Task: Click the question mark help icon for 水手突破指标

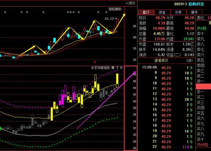Action: click(x=117, y=67)
